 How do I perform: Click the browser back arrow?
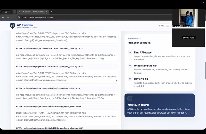(x=3, y=17)
